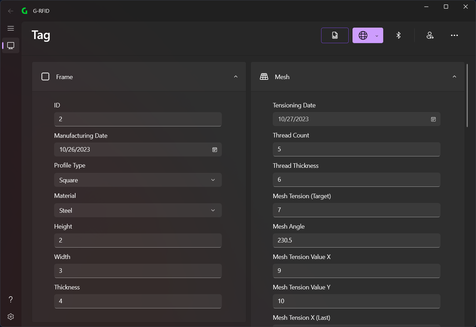
Task: Click the Thread Thickness field
Action: 357,180
